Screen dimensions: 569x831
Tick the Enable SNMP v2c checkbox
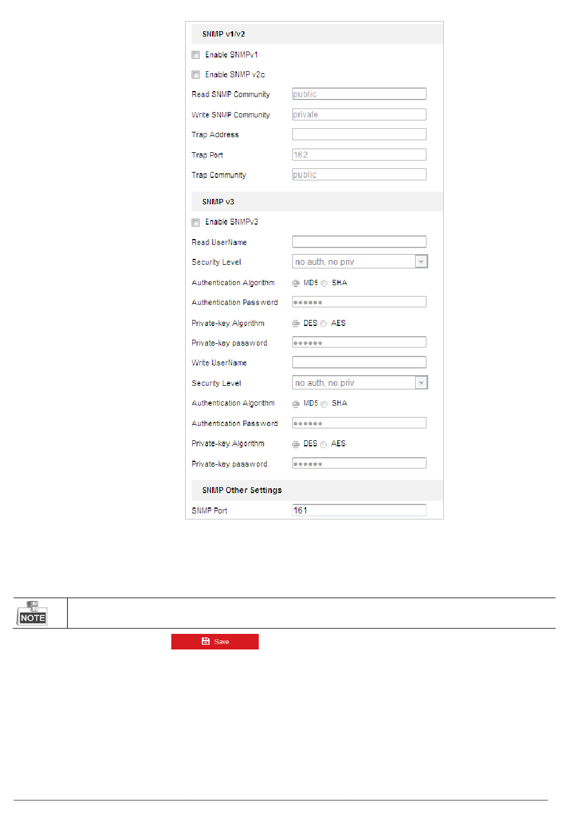coord(196,75)
